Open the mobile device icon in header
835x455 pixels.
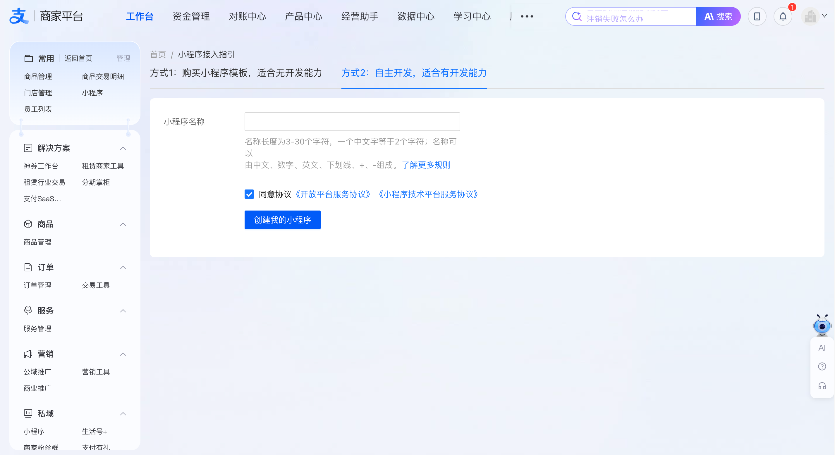pyautogui.click(x=757, y=16)
